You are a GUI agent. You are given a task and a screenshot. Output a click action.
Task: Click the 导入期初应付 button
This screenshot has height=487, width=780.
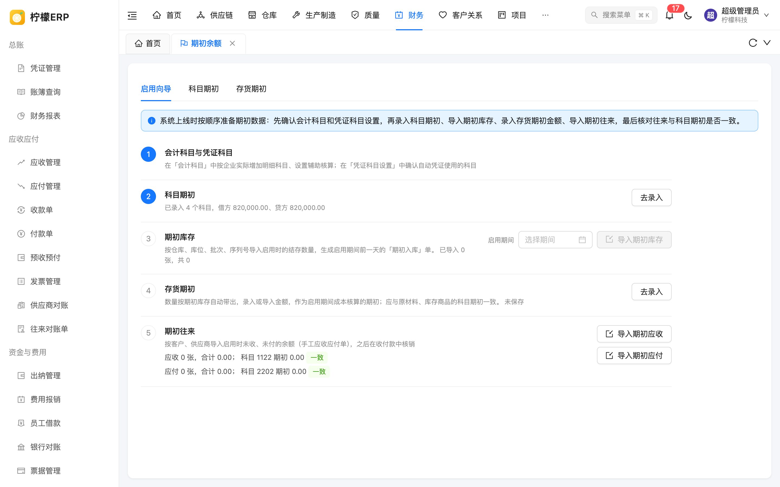click(x=634, y=355)
